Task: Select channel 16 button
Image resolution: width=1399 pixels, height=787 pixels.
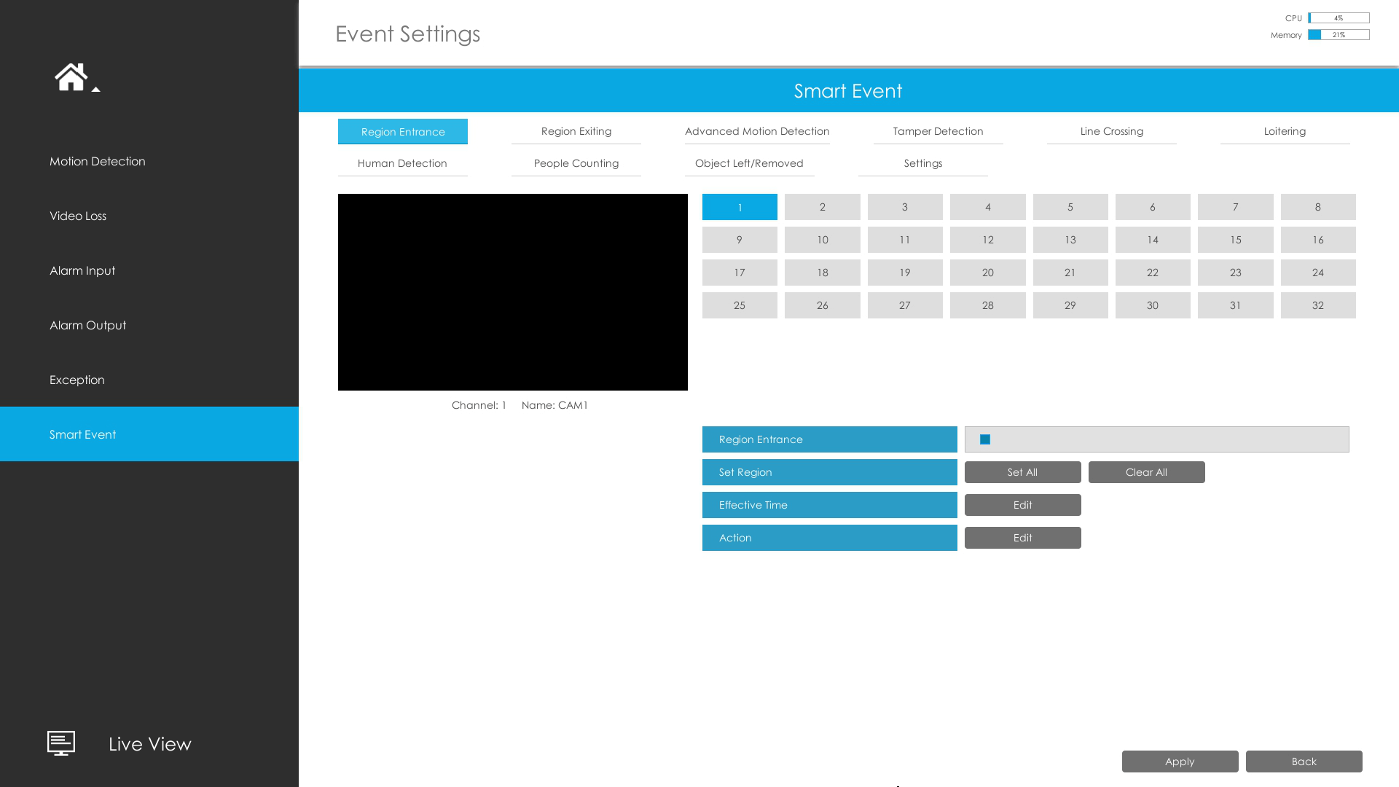Action: (x=1317, y=240)
